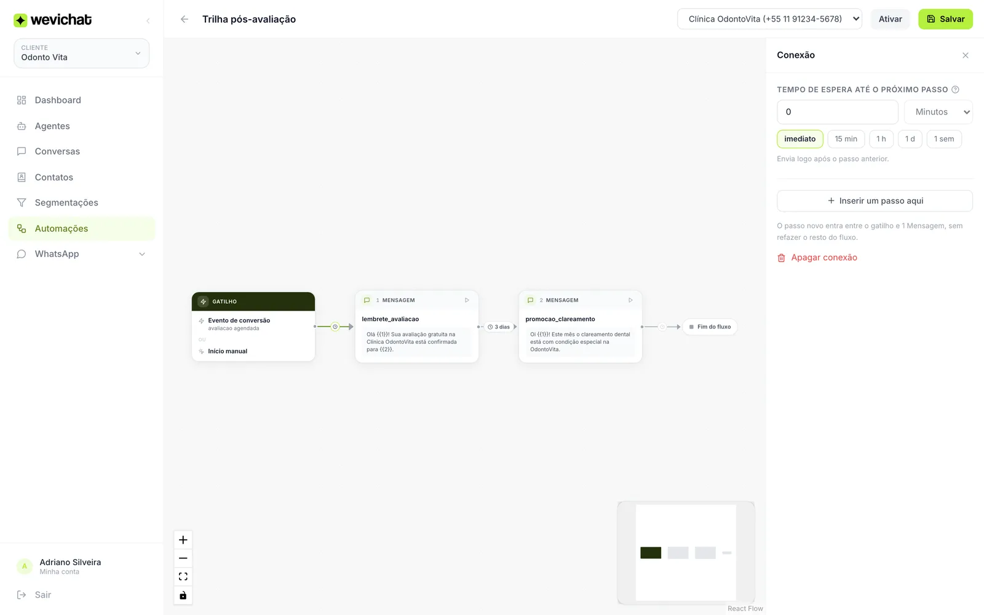Close the Conexão panel
This screenshot has width=984, height=615.
[966, 55]
